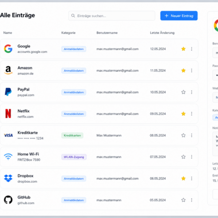
Task: Mark Kreditkarte entry as favorite
Action: pos(183,135)
